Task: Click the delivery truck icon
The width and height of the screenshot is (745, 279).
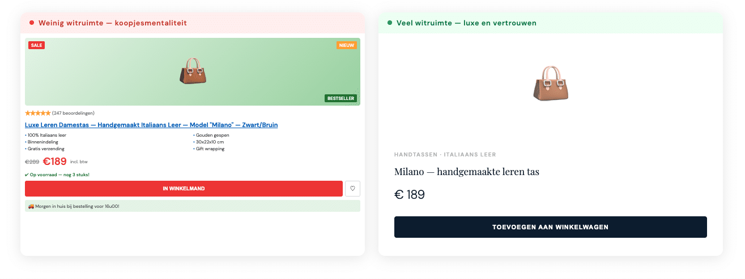Action: click(x=31, y=206)
